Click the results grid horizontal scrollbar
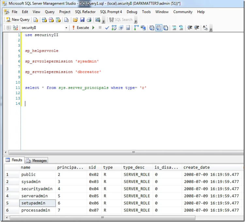The height and width of the screenshot is (222, 245). pos(102,218)
